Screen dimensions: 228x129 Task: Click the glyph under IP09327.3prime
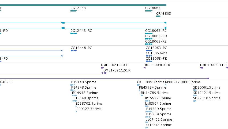click(x=77, y=112)
